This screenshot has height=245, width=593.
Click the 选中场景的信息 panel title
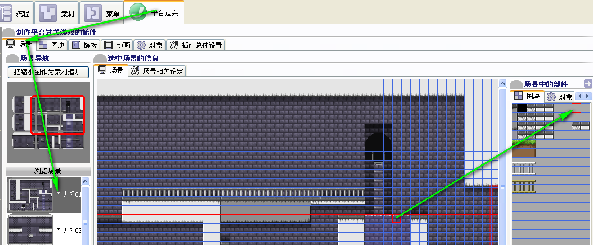133,58
